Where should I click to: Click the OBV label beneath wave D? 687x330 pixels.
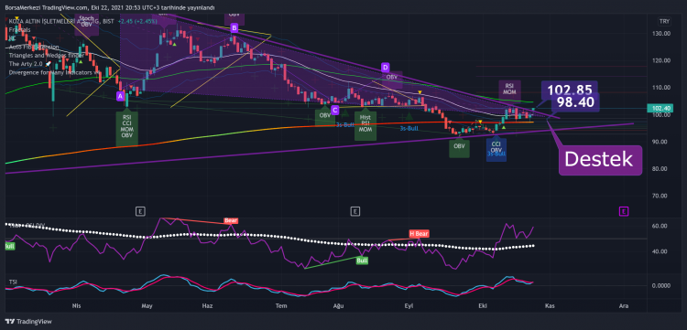[x=391, y=77]
